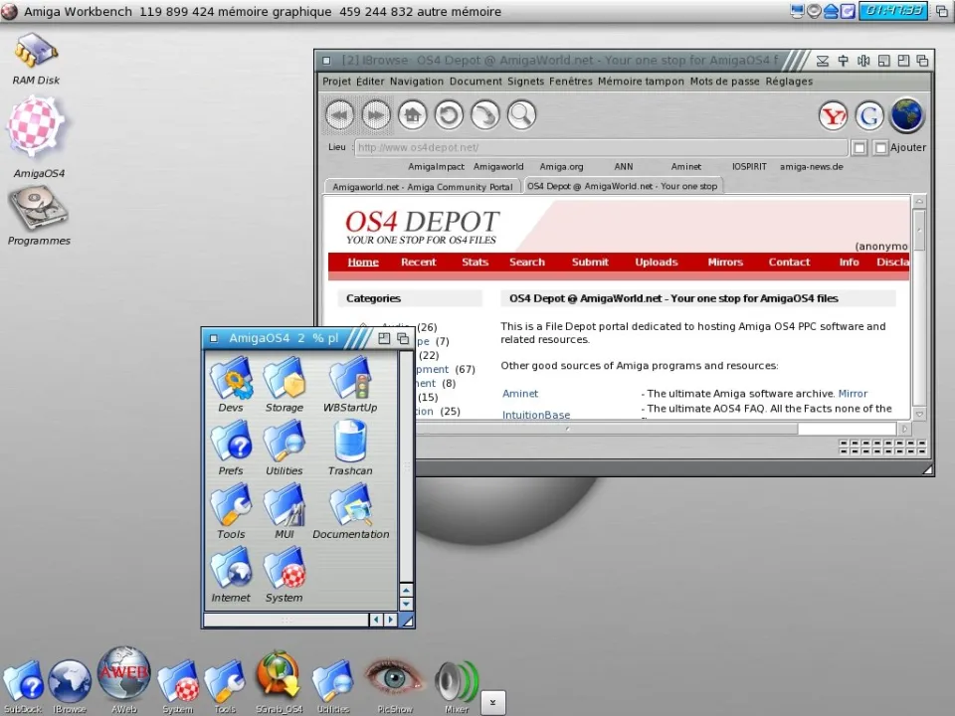Expand the dock with the down-arrow button

tap(491, 702)
